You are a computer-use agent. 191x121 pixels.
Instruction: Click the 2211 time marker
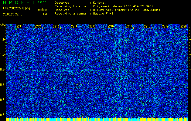19,26
